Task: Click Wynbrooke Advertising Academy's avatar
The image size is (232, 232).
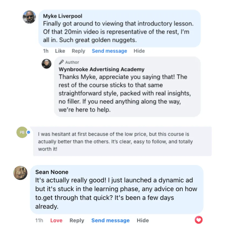Action: coord(46,64)
